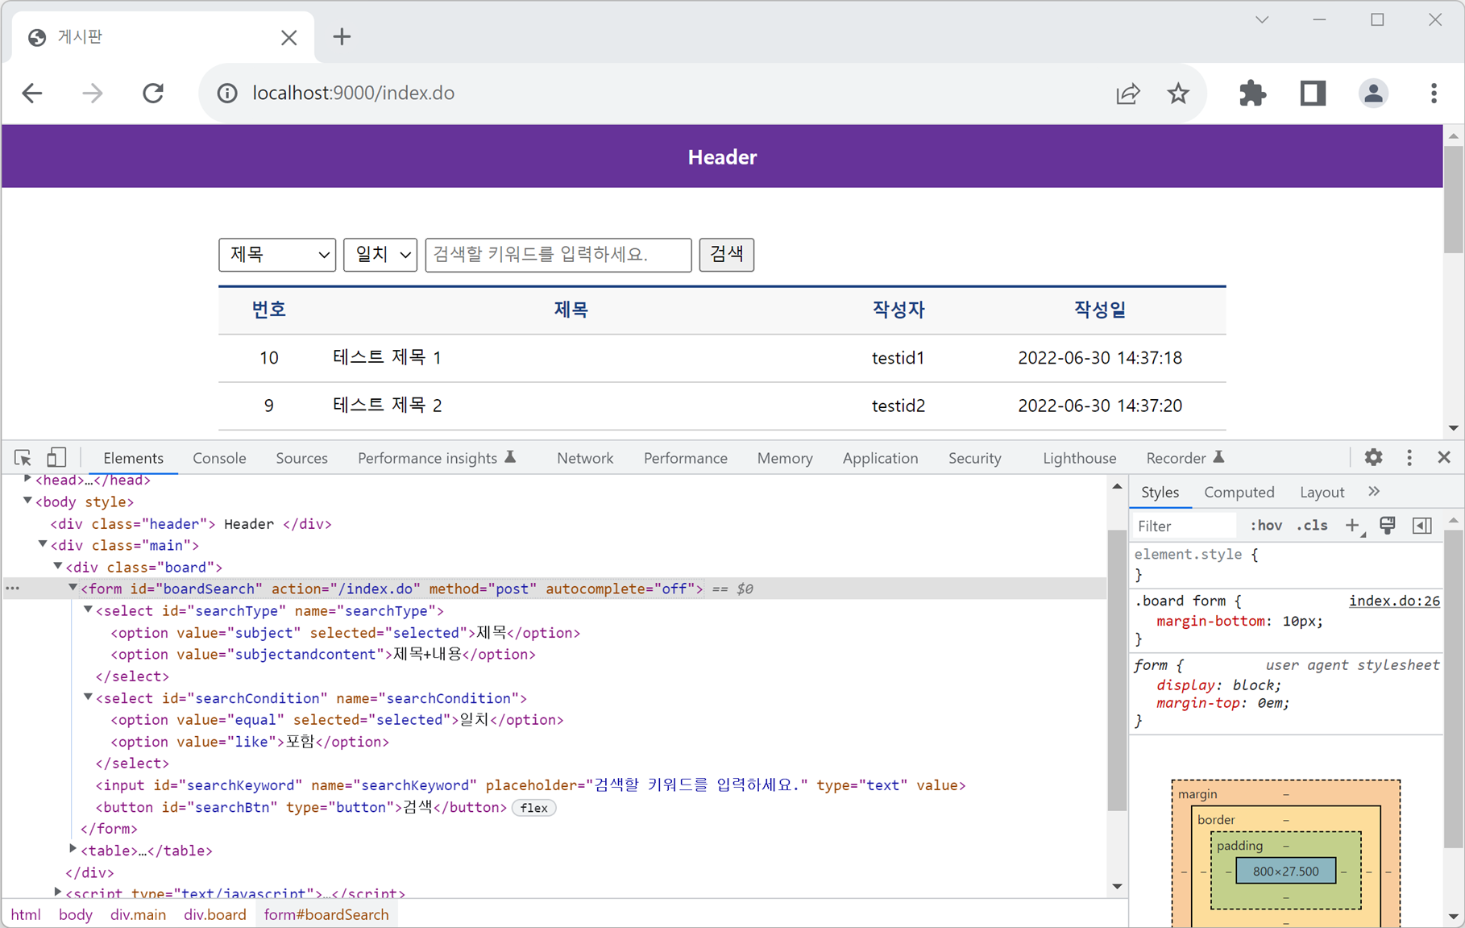Open the Recorder tab
This screenshot has height=928, width=1465.
tap(1185, 458)
